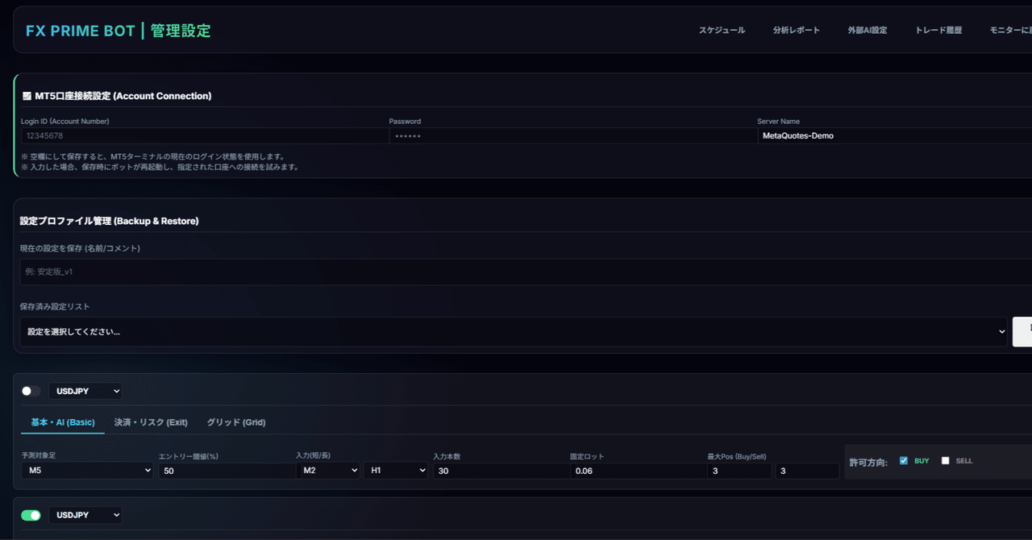1032x540 pixels.
Task: Go to the 分析レポート page
Action: 796,31
